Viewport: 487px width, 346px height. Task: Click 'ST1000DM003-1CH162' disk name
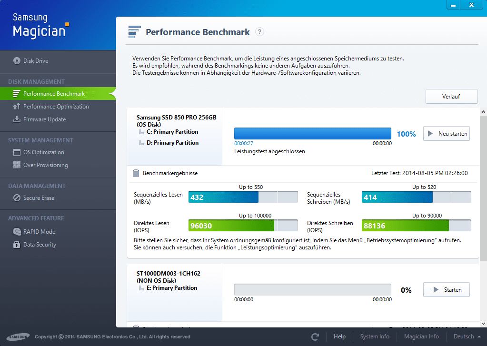pos(169,273)
